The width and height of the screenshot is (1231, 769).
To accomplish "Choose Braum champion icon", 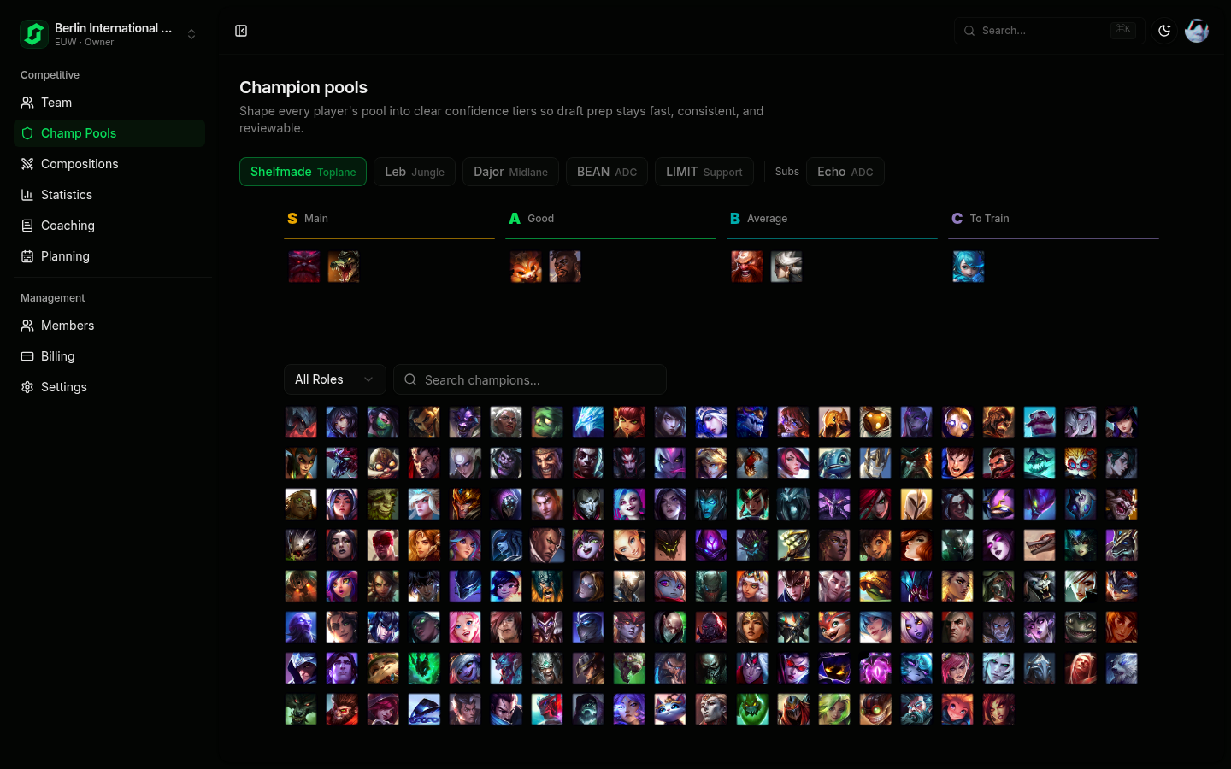I will [1040, 422].
